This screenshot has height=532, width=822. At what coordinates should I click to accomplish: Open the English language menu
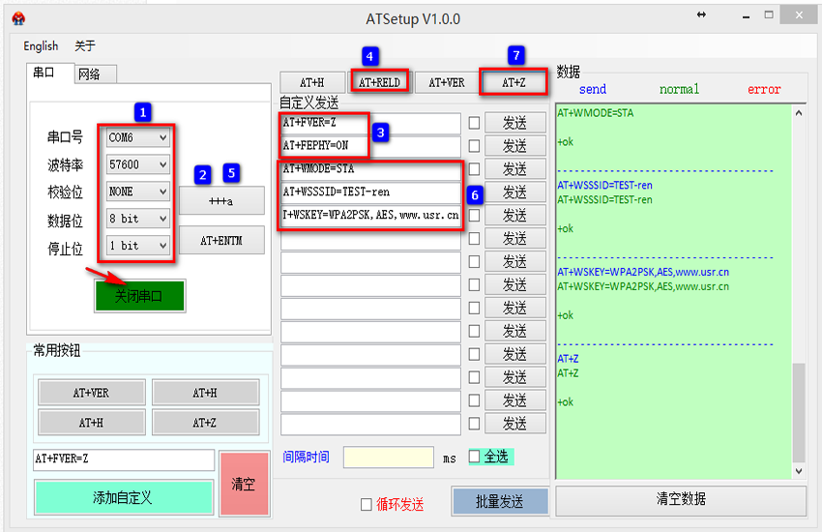(41, 45)
